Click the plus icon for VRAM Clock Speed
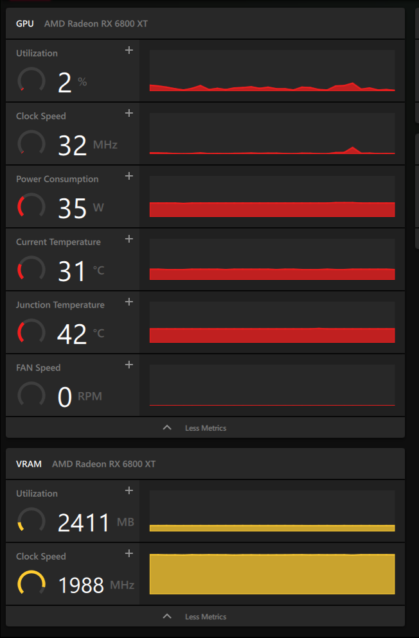The height and width of the screenshot is (638, 419). click(x=129, y=553)
